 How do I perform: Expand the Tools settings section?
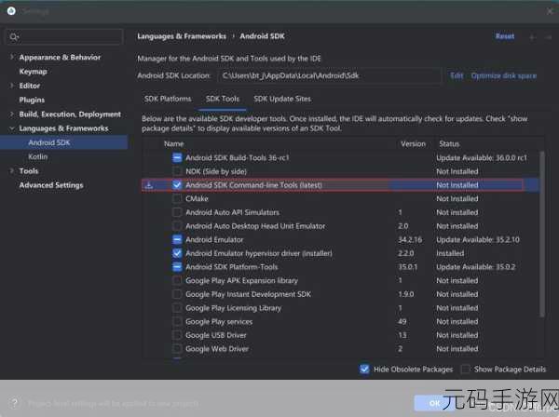coord(12,171)
